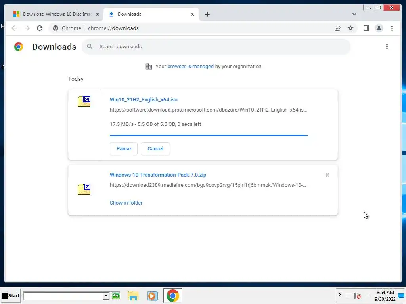The width and height of the screenshot is (406, 304).
Task: Cancel the Win10 ISO download
Action: 155,149
